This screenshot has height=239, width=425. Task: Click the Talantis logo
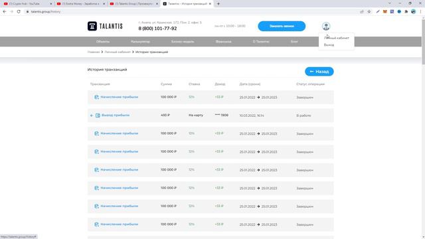pos(105,27)
